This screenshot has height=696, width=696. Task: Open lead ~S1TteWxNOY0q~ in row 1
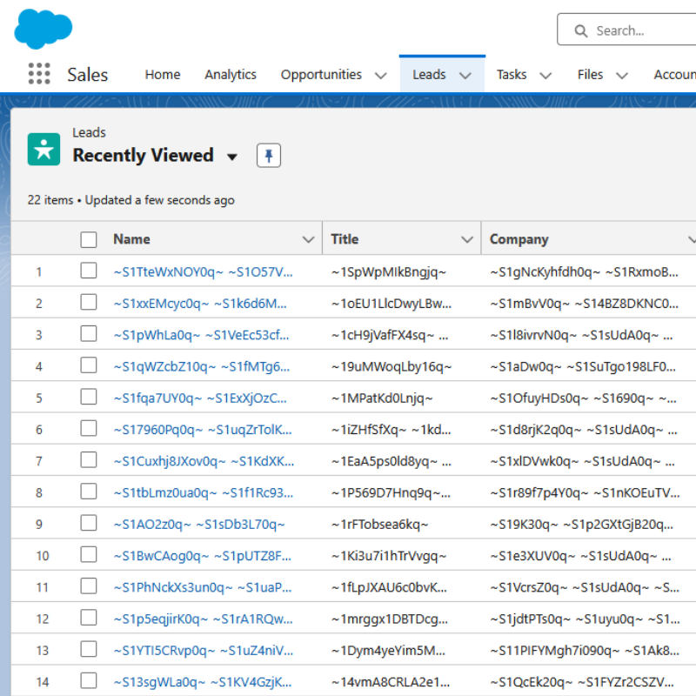tap(204, 271)
